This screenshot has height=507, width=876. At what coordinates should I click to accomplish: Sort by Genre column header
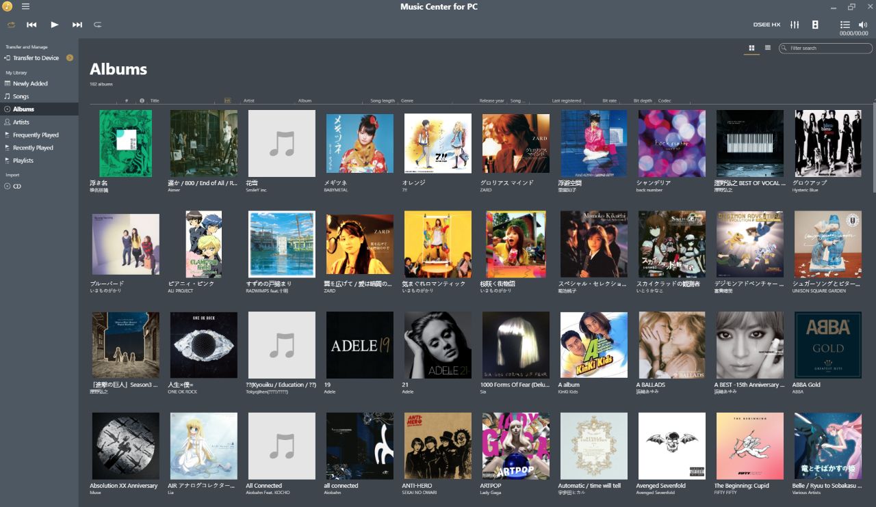coord(407,100)
